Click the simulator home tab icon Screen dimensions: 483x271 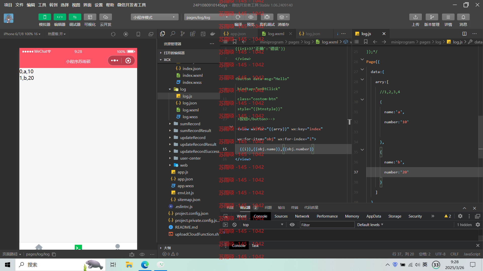39,247
